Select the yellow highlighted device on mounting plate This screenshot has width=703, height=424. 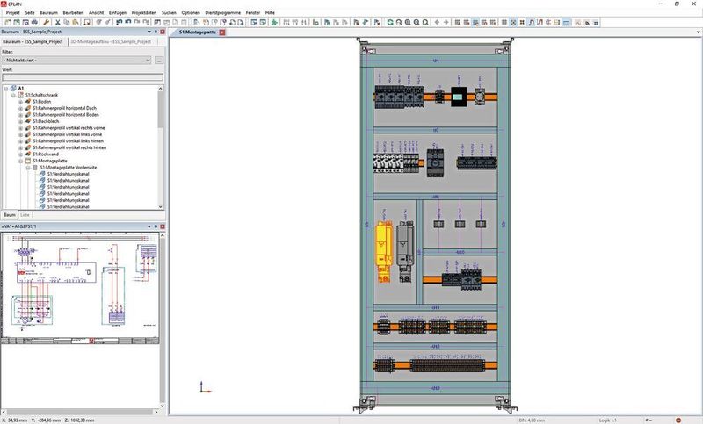pyautogui.click(x=384, y=252)
